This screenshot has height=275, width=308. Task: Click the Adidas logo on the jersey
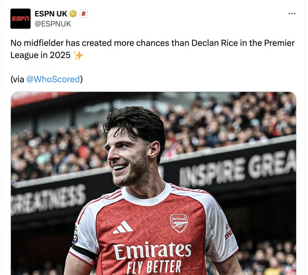click(122, 227)
